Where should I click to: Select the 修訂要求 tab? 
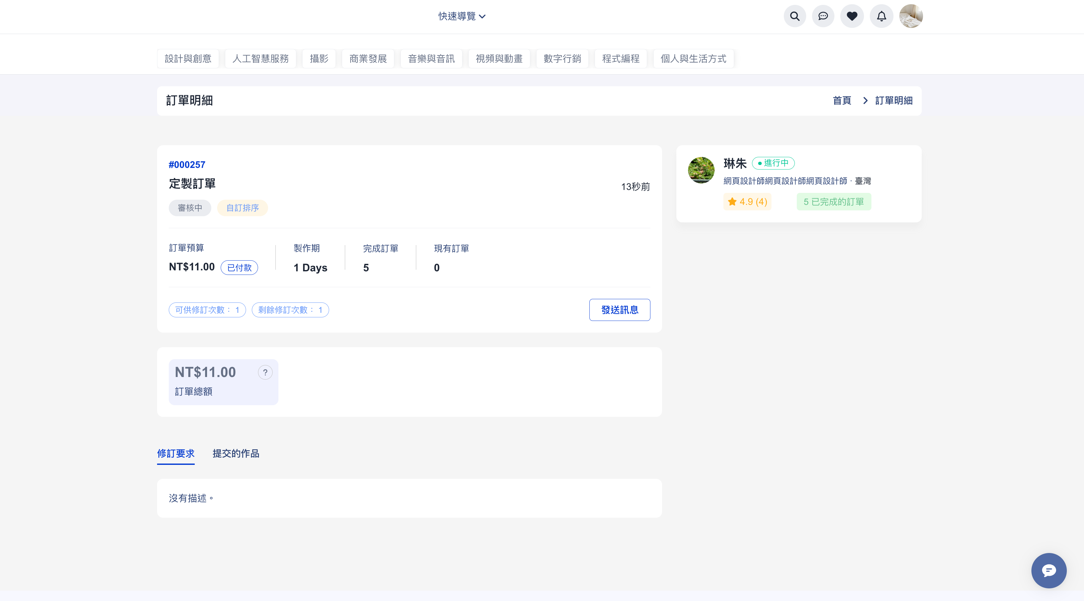(x=176, y=454)
